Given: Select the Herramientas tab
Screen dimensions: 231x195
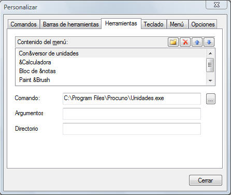Looking at the screenshot, I should [121, 23].
